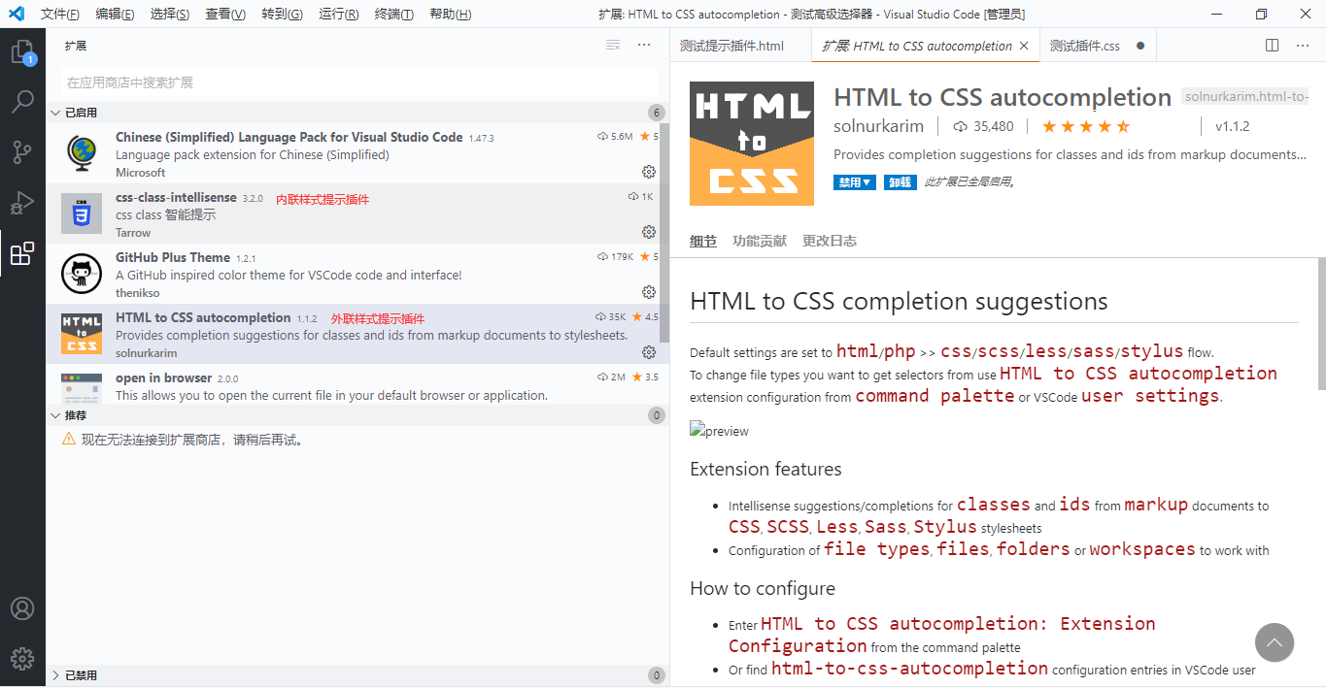
Task: Click the 已启用 count badge showing 6
Action: (x=657, y=113)
